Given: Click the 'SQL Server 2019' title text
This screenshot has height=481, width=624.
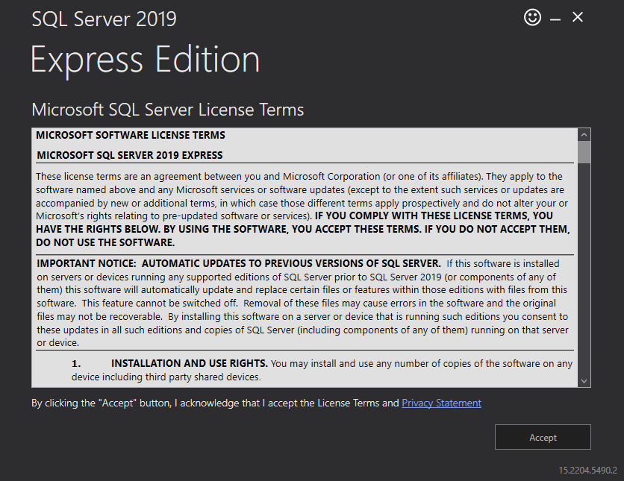Looking at the screenshot, I should click(104, 19).
